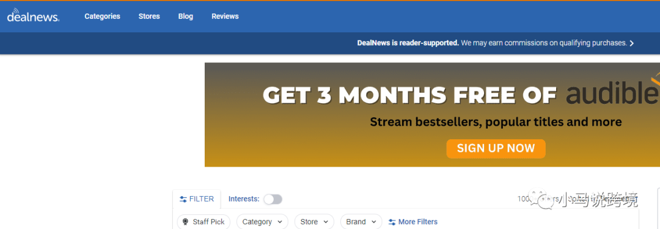Image resolution: width=660 pixels, height=229 pixels.
Task: Click the Staff Pick ribbon icon
Action: coord(186,222)
